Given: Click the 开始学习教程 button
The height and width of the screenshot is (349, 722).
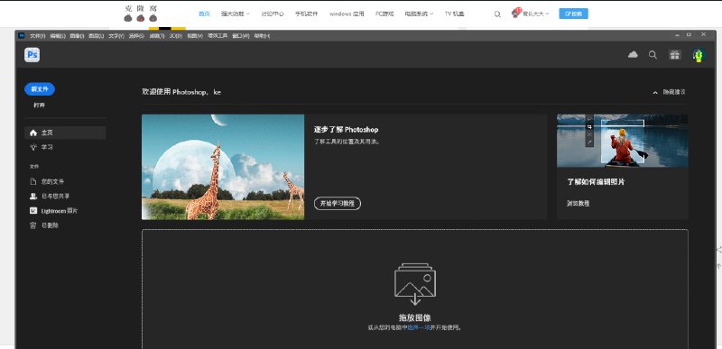Looking at the screenshot, I should [x=338, y=203].
